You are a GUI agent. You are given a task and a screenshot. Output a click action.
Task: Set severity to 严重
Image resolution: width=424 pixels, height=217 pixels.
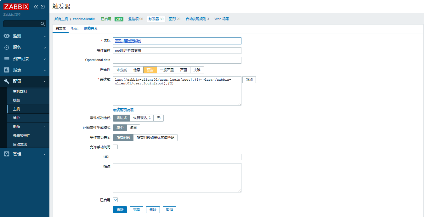(x=183, y=70)
